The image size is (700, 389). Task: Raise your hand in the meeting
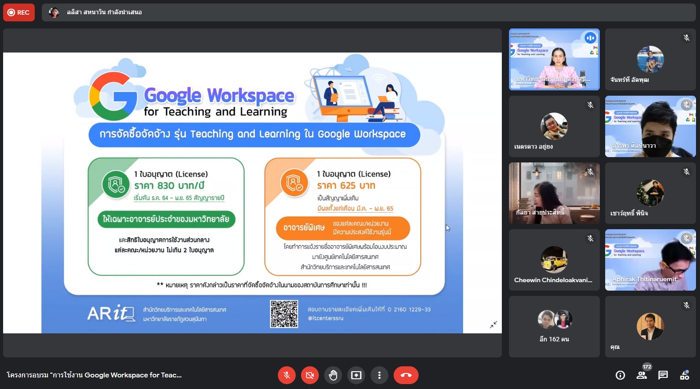coord(333,375)
